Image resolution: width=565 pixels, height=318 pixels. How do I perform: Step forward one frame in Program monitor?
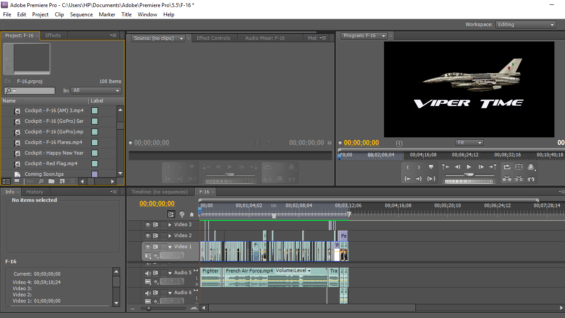click(481, 167)
